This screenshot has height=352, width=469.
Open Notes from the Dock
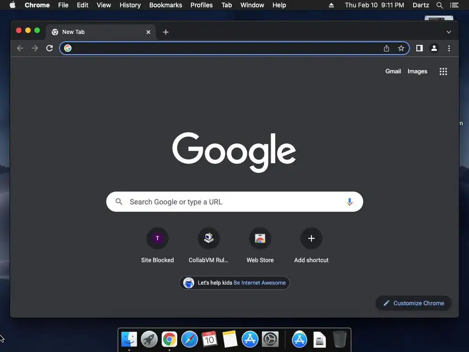pyautogui.click(x=230, y=340)
